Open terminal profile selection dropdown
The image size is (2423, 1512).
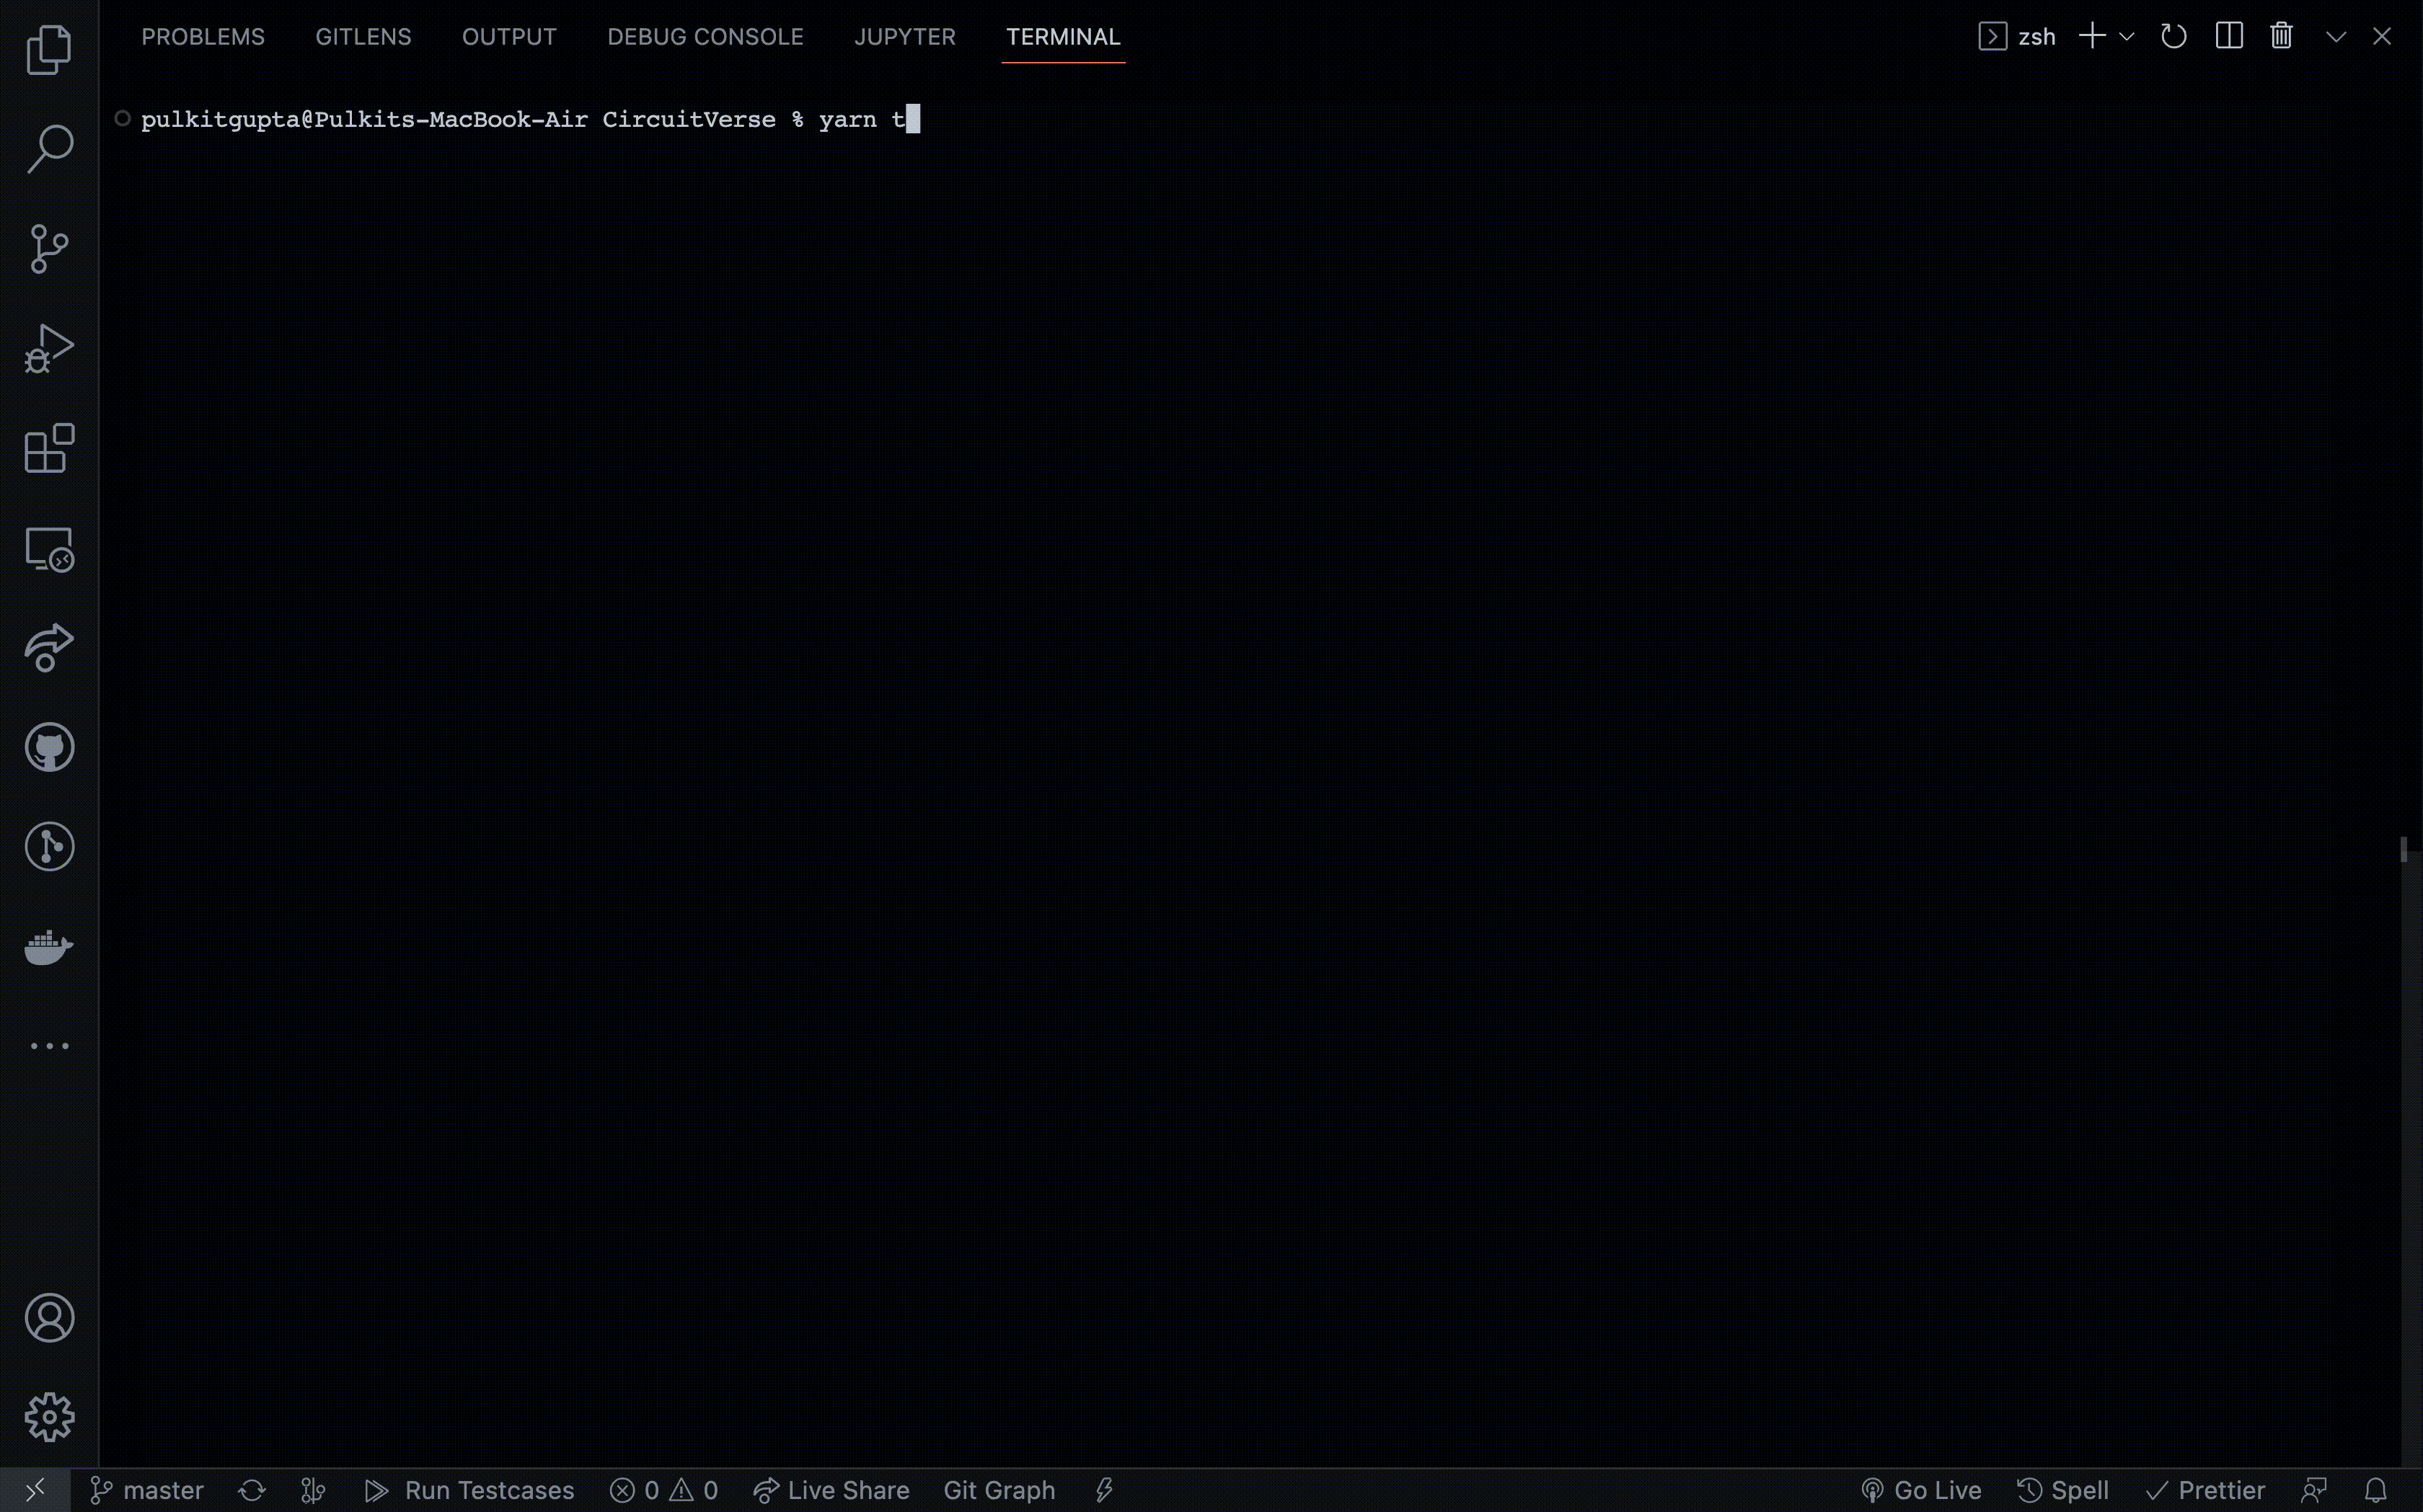2125,36
